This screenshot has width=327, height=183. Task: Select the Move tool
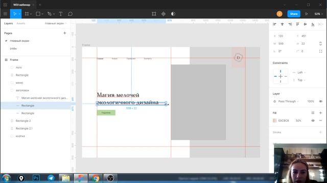pyautogui.click(x=14, y=14)
